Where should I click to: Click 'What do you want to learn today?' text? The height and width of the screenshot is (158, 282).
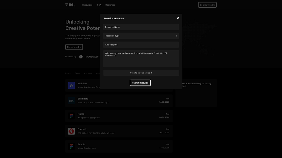point(93,102)
